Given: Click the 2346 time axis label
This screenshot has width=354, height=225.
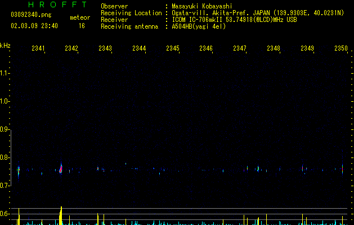Looking at the screenshot, I should tap(206, 48).
